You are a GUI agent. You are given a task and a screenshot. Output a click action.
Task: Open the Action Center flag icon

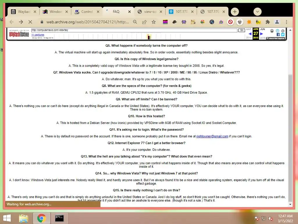[256, 218]
